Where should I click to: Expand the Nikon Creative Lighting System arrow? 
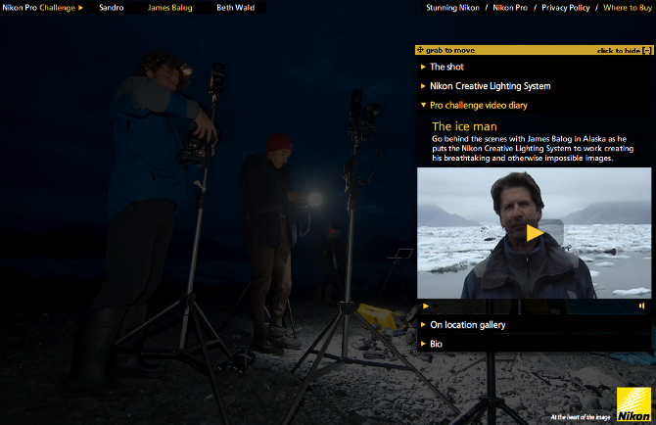(x=423, y=86)
